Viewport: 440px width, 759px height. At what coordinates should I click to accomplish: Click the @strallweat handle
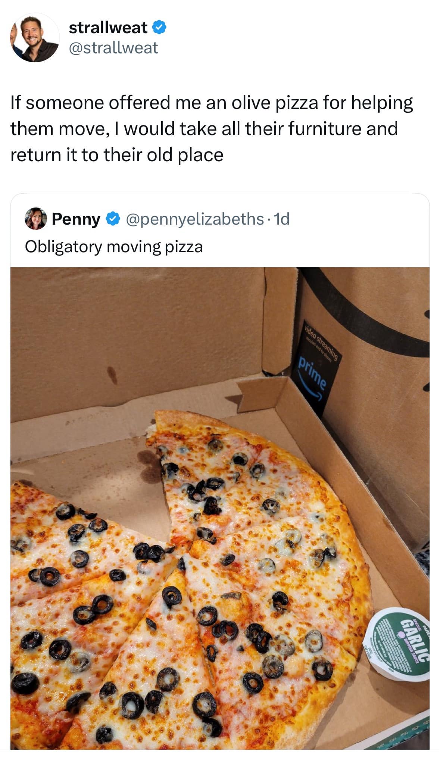click(114, 48)
